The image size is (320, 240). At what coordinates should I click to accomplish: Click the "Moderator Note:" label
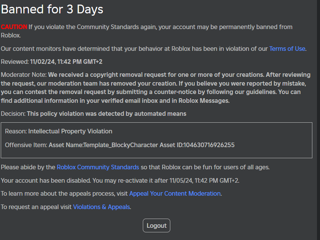[24, 75]
